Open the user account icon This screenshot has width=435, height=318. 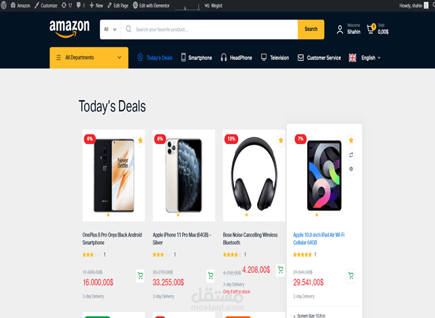(340, 29)
